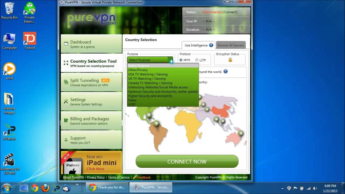Switch to Browse All Servers tab
Viewport: 345px width, 194px height.
tap(231, 45)
